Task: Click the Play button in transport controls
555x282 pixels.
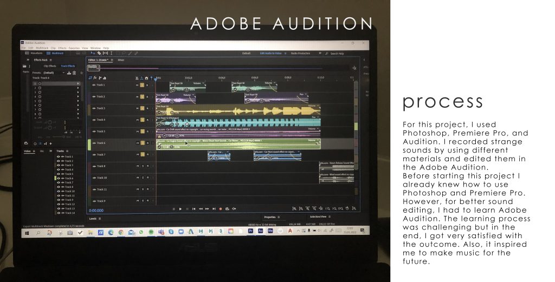Action: (180, 208)
